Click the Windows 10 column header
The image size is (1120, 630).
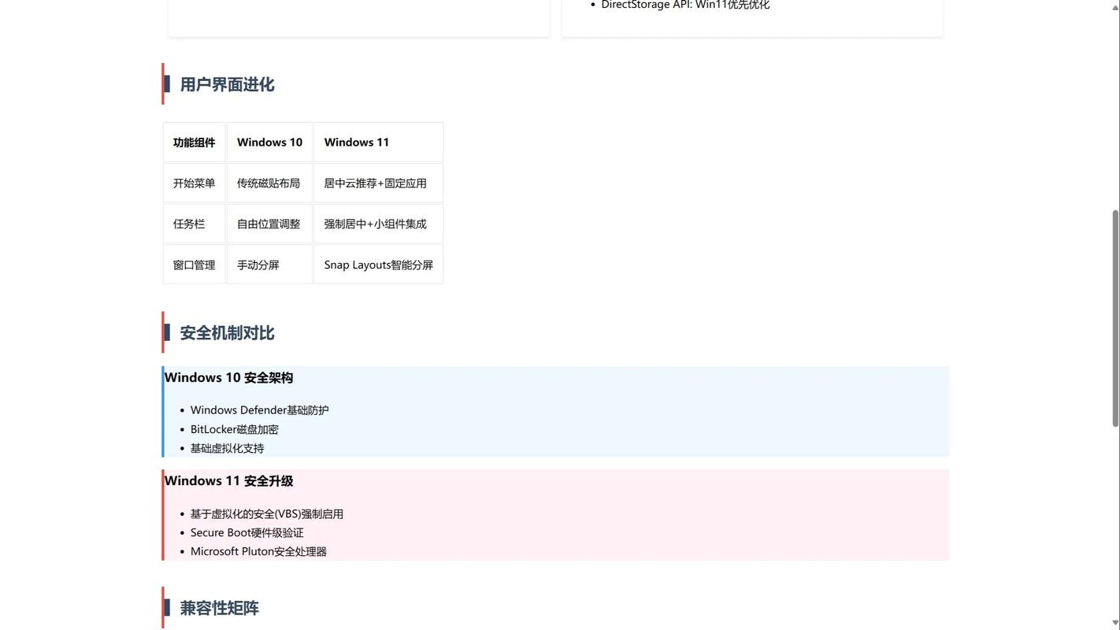(x=269, y=141)
